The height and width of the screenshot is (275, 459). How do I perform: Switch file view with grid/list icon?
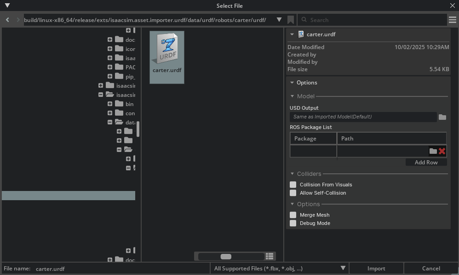[x=270, y=256]
